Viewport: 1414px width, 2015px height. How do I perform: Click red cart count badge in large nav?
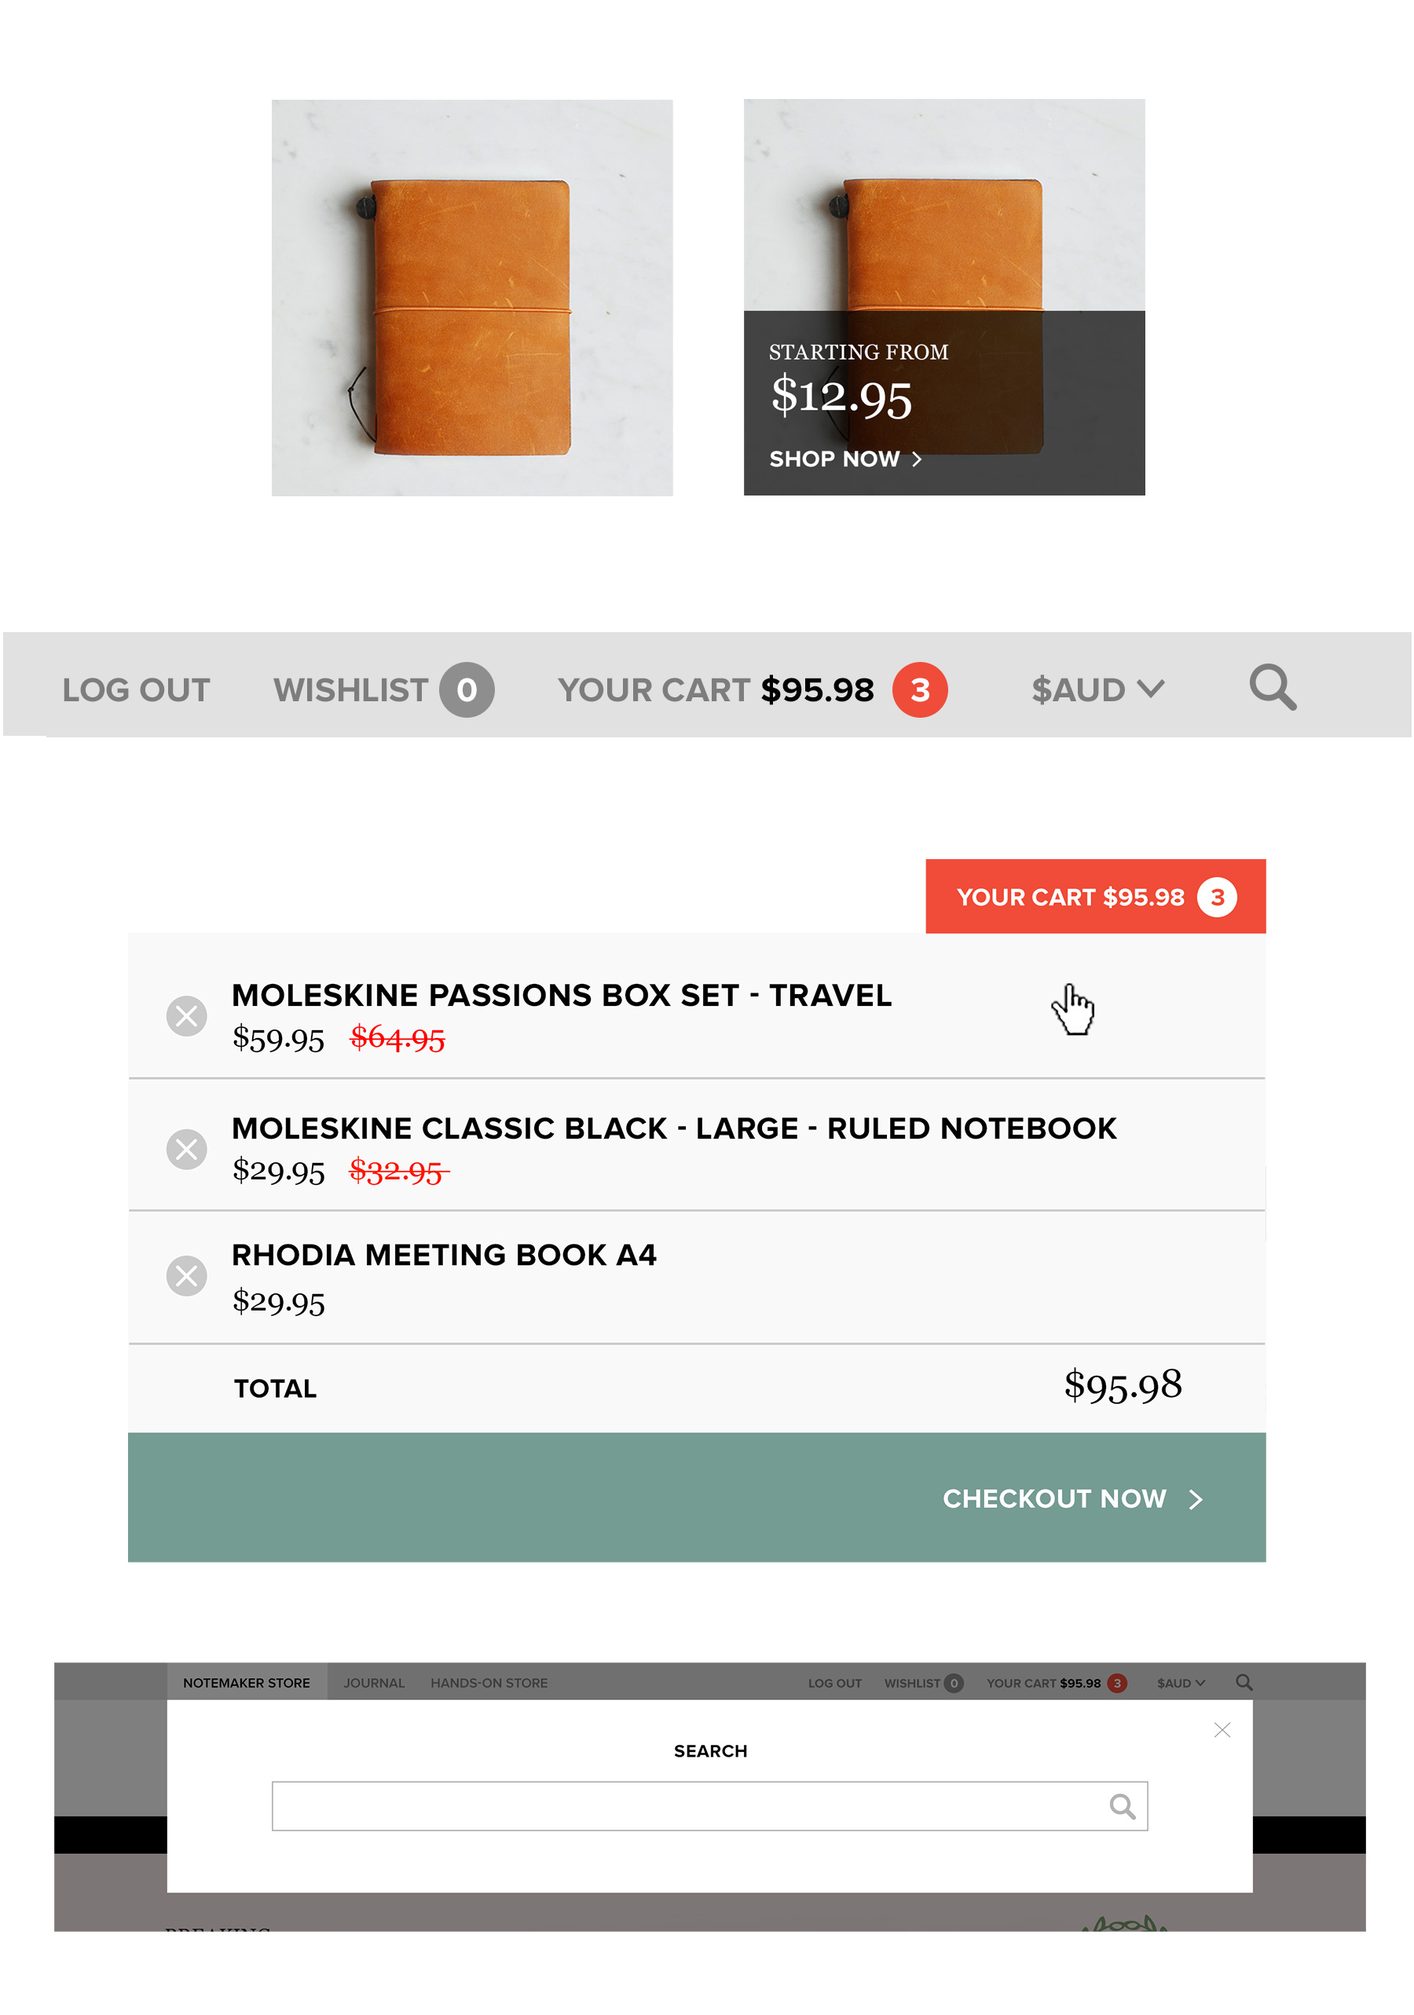pyautogui.click(x=919, y=689)
